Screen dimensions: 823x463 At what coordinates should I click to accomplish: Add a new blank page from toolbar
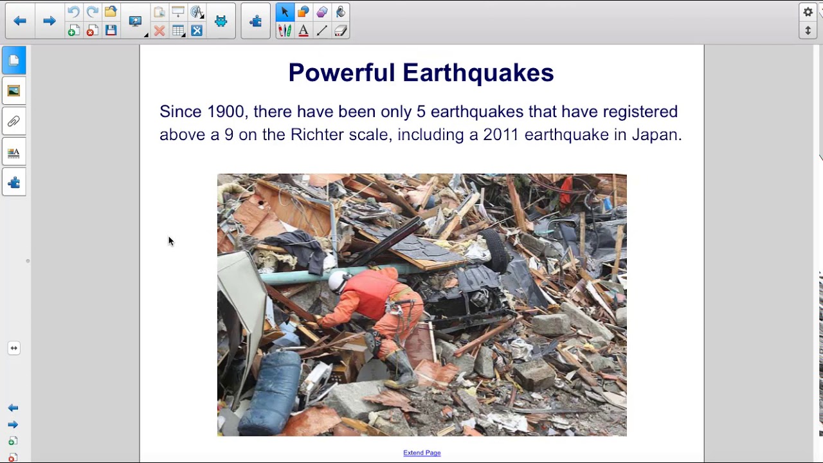point(73,30)
